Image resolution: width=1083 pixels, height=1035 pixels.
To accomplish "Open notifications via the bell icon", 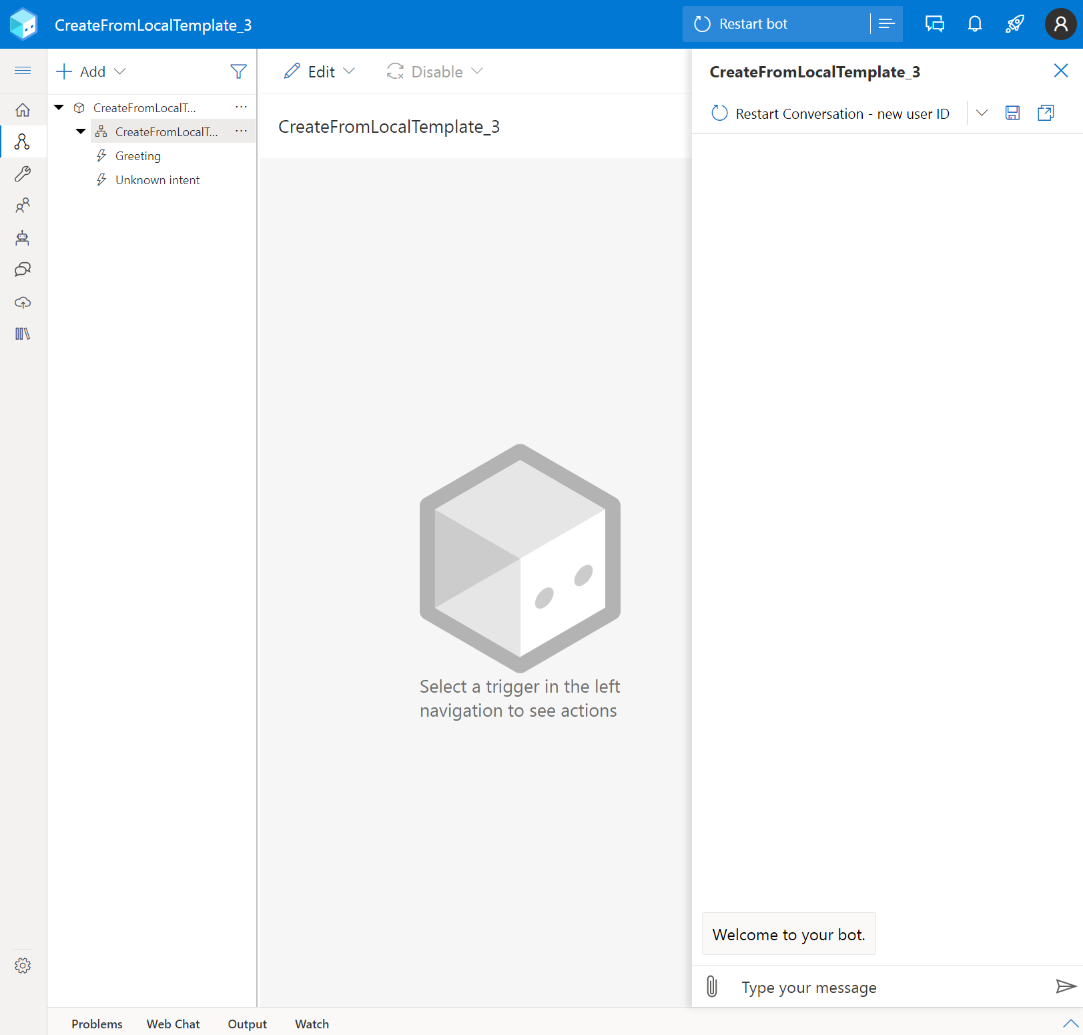I will click(x=974, y=23).
